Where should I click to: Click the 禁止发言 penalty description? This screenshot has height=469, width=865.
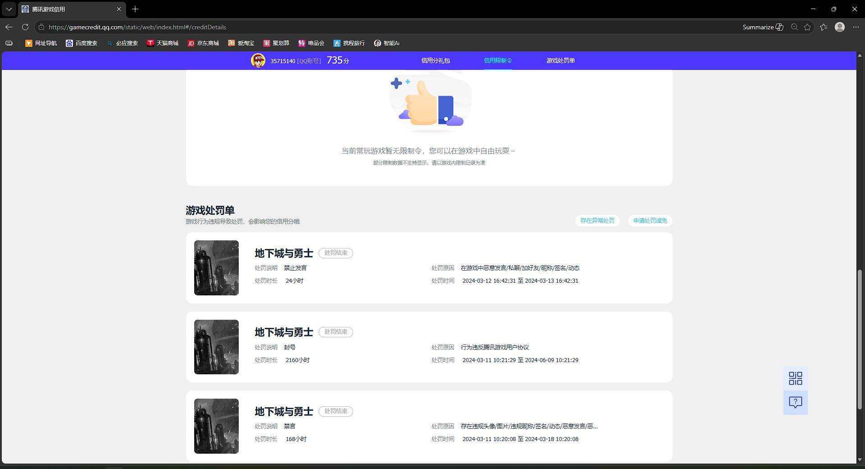click(x=295, y=268)
